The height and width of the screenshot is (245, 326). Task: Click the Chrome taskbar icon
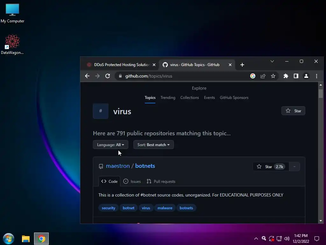(x=41, y=239)
